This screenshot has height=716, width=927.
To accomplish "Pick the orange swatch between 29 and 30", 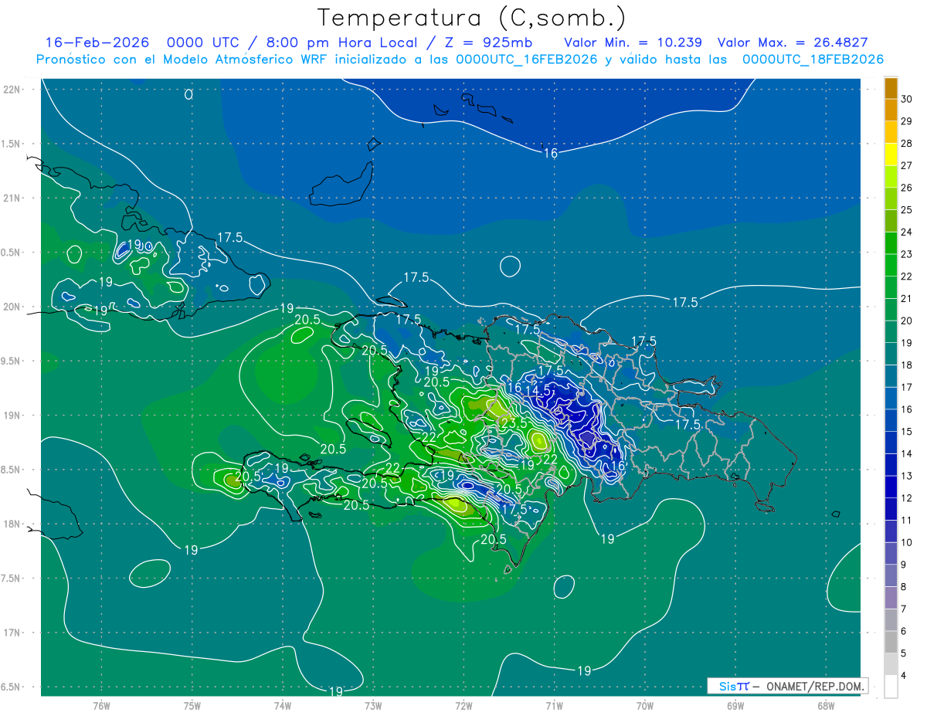I will (891, 110).
